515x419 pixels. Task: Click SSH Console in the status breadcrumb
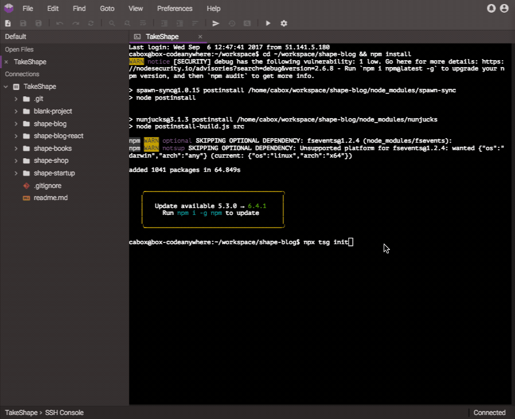pos(64,413)
